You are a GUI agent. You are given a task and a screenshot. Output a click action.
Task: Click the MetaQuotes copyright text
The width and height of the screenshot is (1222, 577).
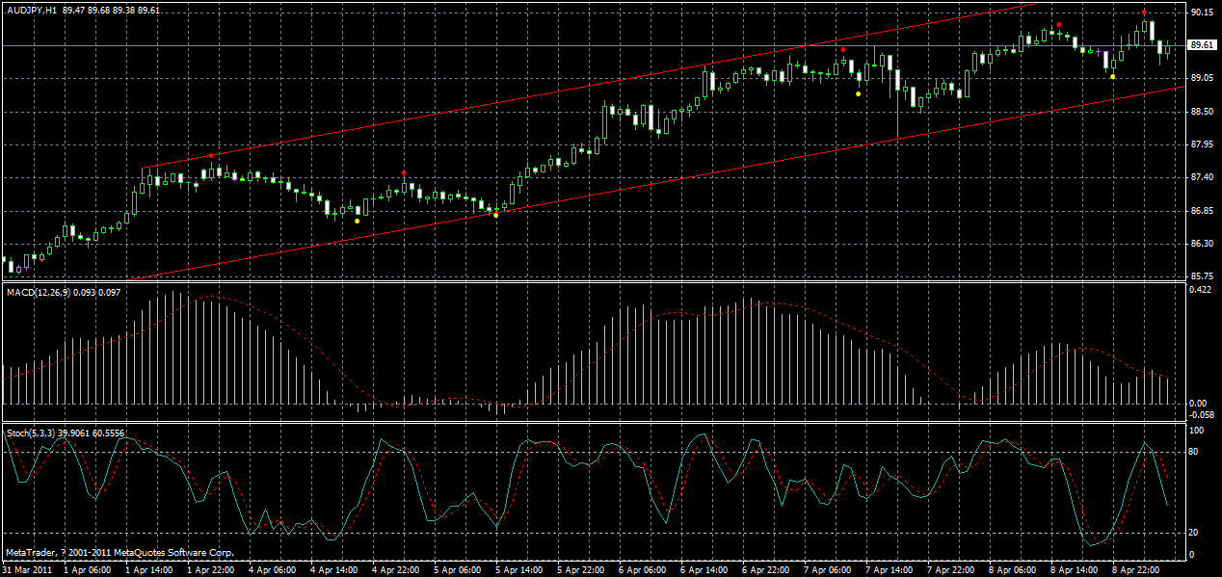coord(120,552)
